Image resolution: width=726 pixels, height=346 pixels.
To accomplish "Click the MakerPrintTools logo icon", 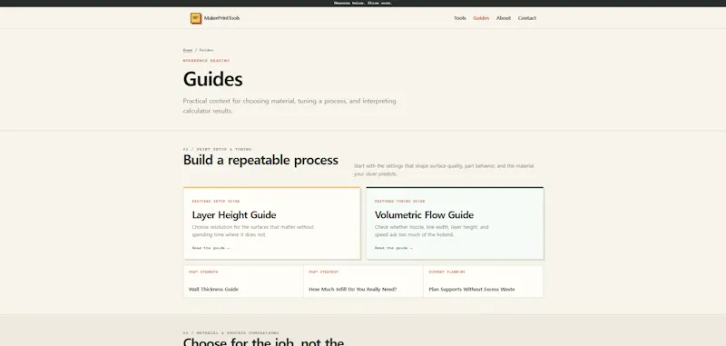I will tap(196, 18).
